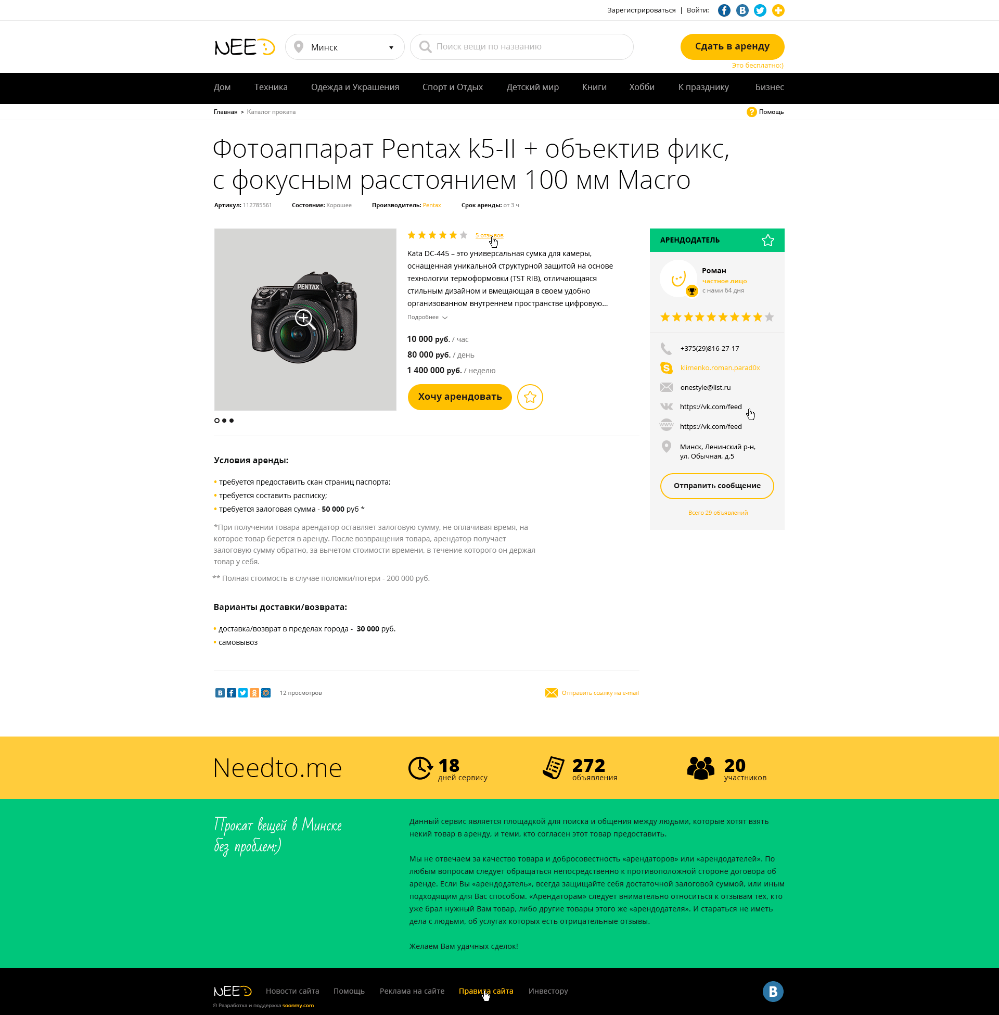Click the product star rating
This screenshot has height=1015, width=999.
point(437,235)
